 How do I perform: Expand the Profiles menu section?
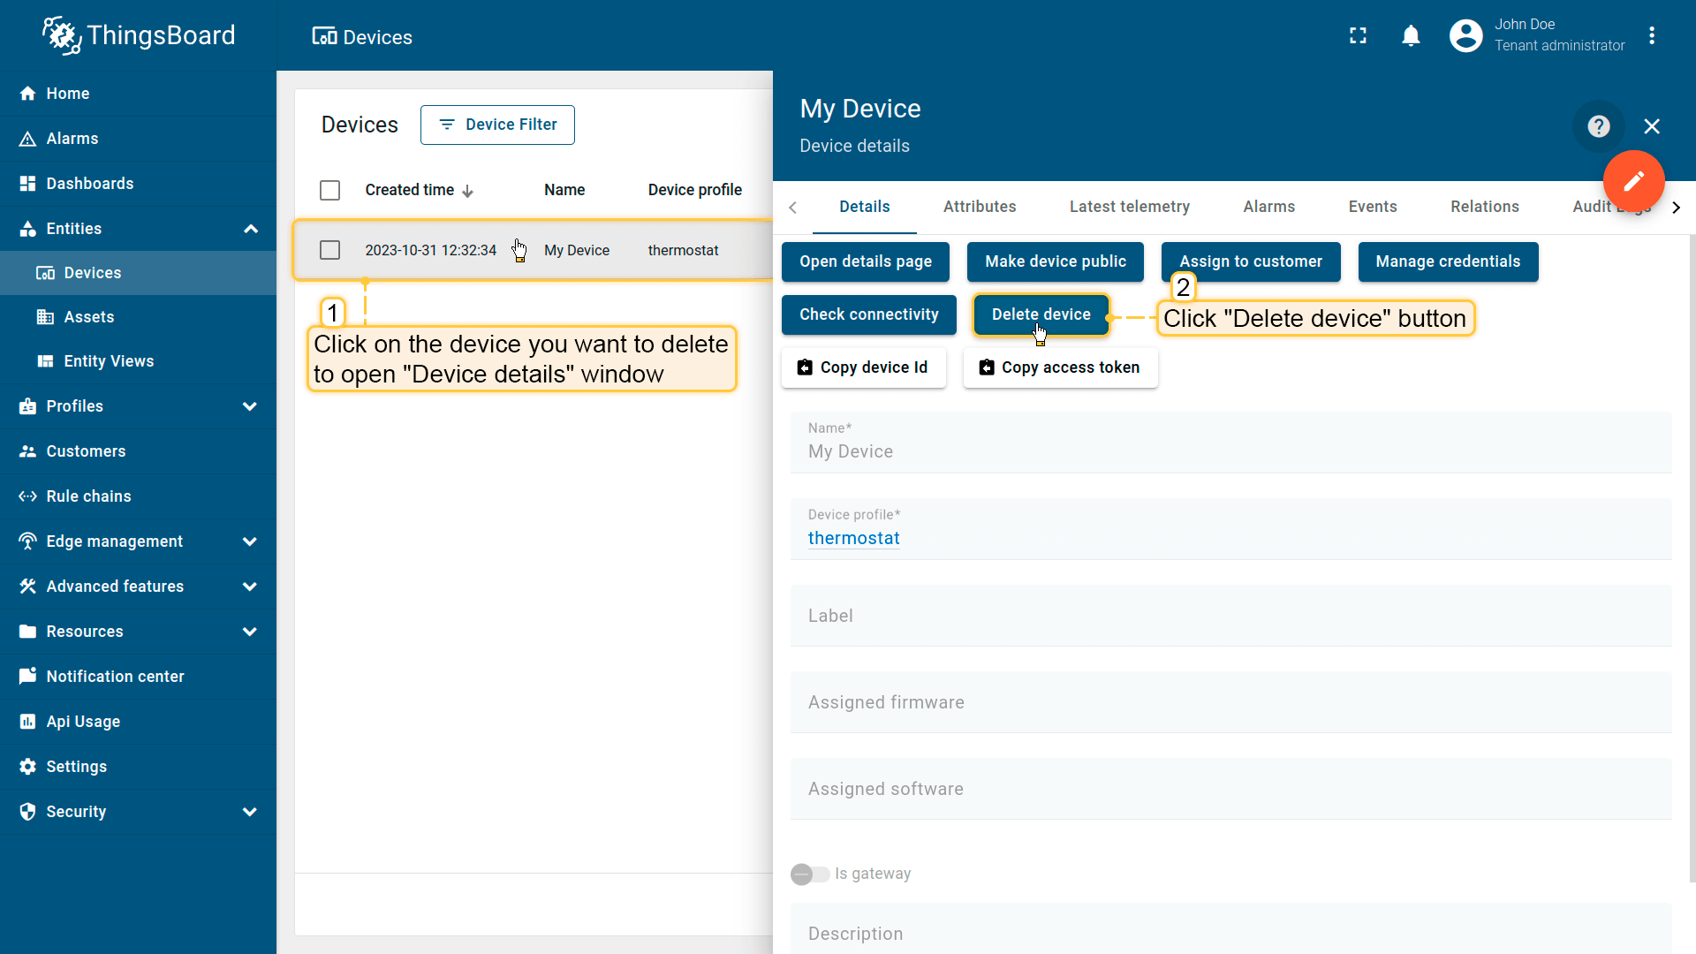(x=250, y=406)
